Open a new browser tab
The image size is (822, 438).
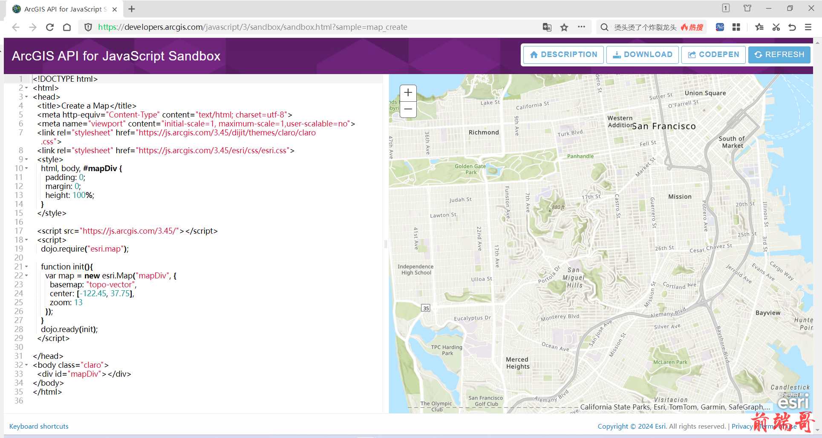pyautogui.click(x=132, y=9)
